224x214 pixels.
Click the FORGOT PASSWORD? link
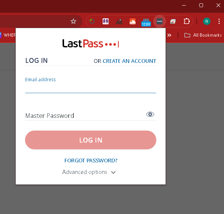[91, 160]
